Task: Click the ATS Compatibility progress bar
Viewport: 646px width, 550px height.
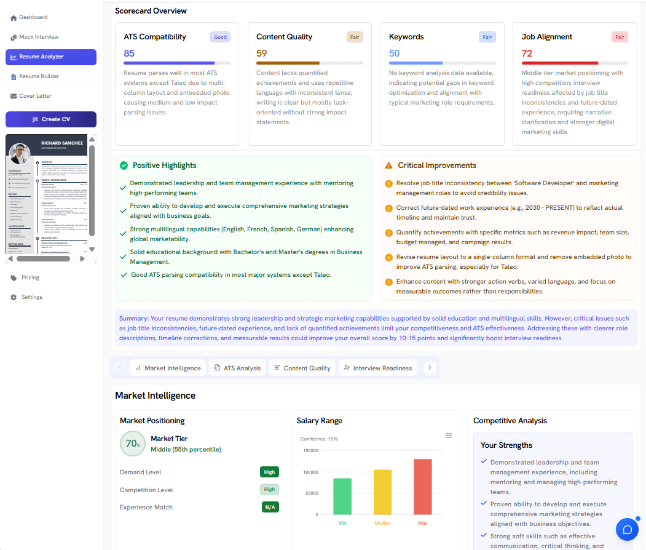Action: (176, 63)
